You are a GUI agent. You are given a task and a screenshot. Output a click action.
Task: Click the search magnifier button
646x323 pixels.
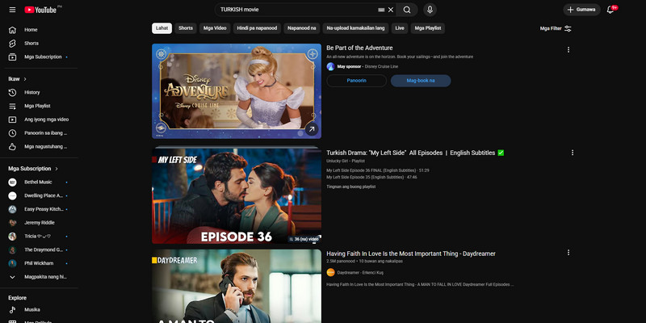click(408, 10)
